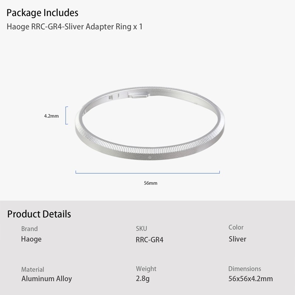Select the Aluminum Alloy material value
295x295 pixels.
[46, 279]
